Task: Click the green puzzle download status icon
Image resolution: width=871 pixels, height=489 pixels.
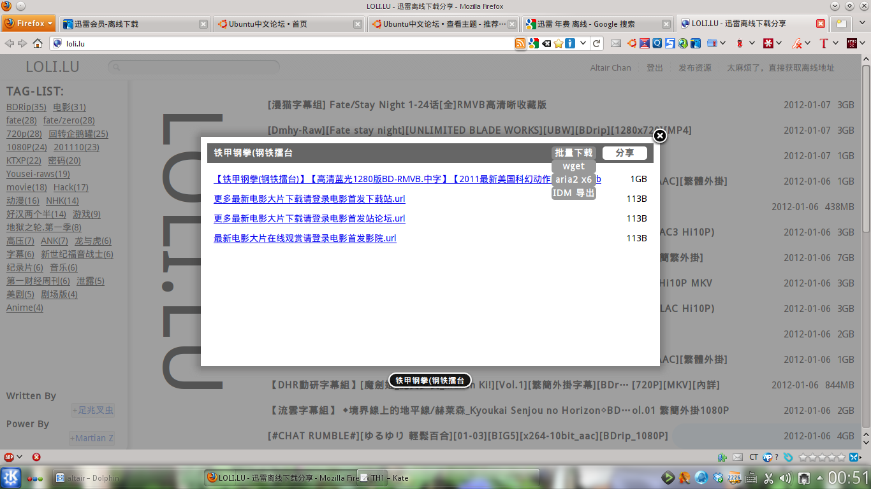Action: pyautogui.click(x=722, y=457)
